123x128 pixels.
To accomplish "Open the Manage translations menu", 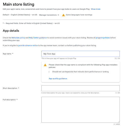I will click(x=49, y=15).
